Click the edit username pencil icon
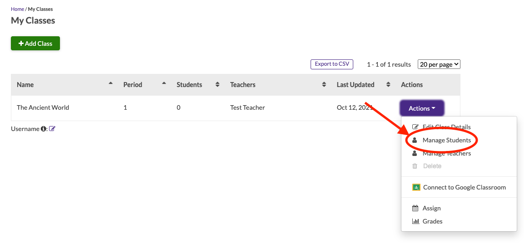 [52, 129]
